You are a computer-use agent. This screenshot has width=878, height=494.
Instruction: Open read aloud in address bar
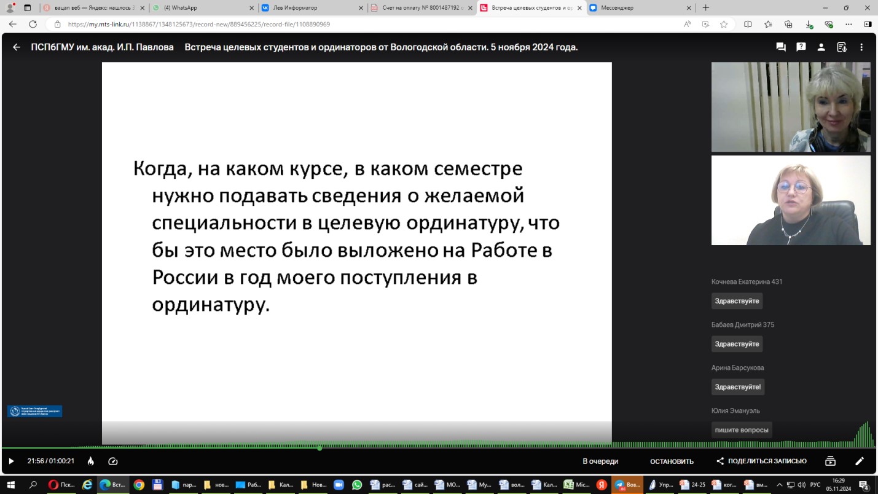pos(687,25)
